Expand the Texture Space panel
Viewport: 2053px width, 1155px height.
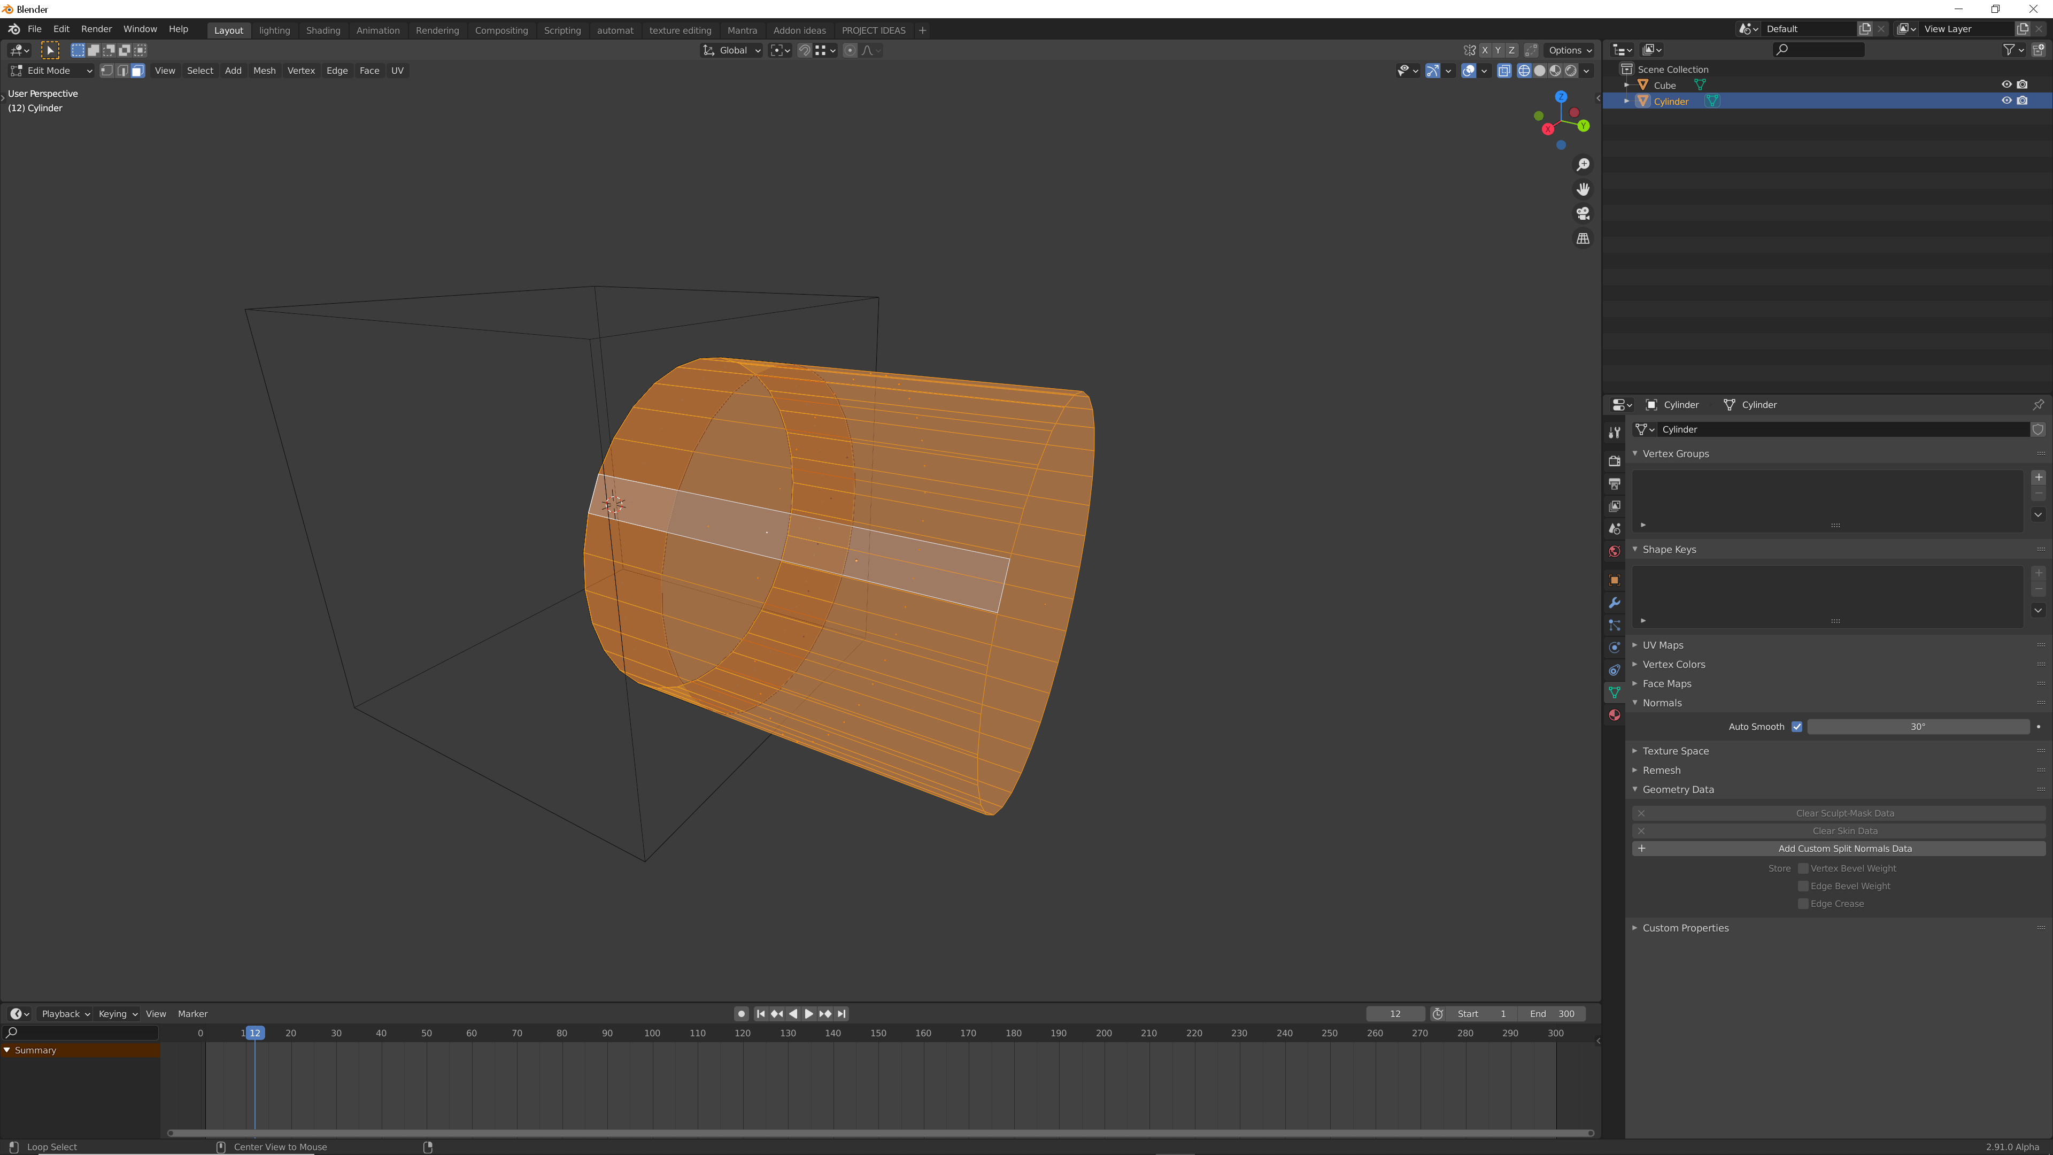pos(1675,751)
